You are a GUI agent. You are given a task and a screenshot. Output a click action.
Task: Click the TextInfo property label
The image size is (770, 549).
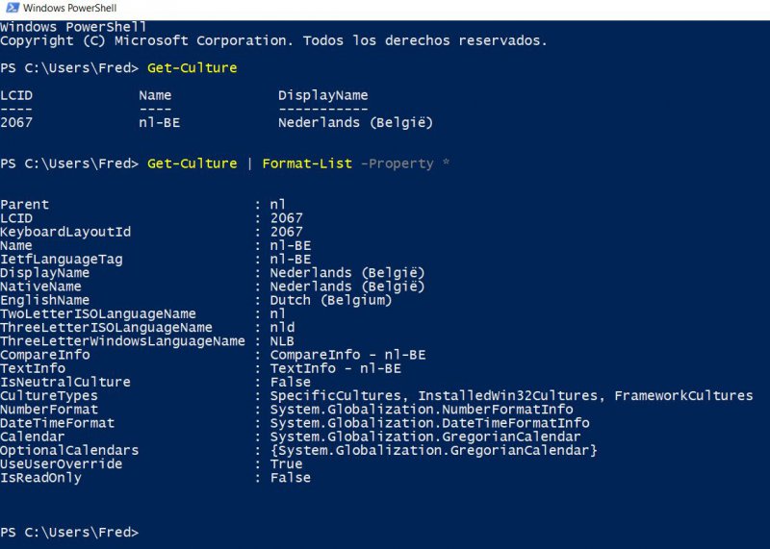pos(33,368)
